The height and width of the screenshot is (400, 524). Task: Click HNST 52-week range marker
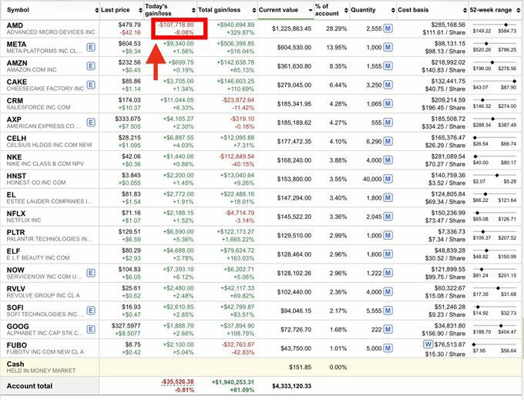497,175
